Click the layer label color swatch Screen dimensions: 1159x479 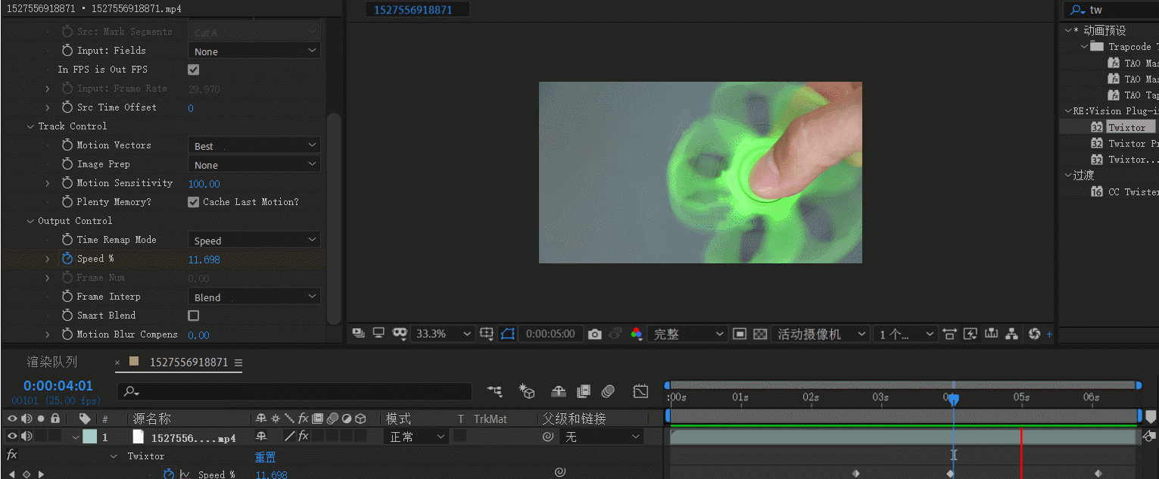click(x=90, y=437)
